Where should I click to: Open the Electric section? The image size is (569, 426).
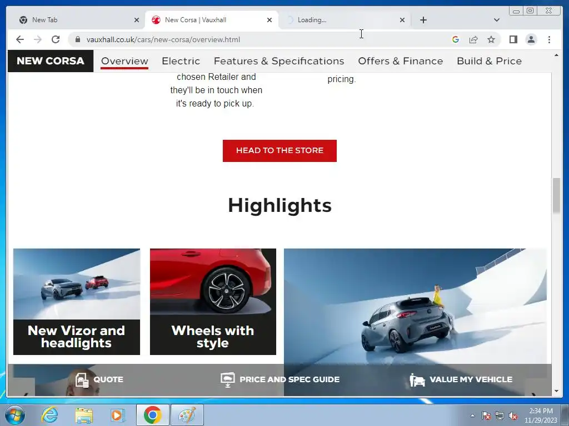coord(181,61)
